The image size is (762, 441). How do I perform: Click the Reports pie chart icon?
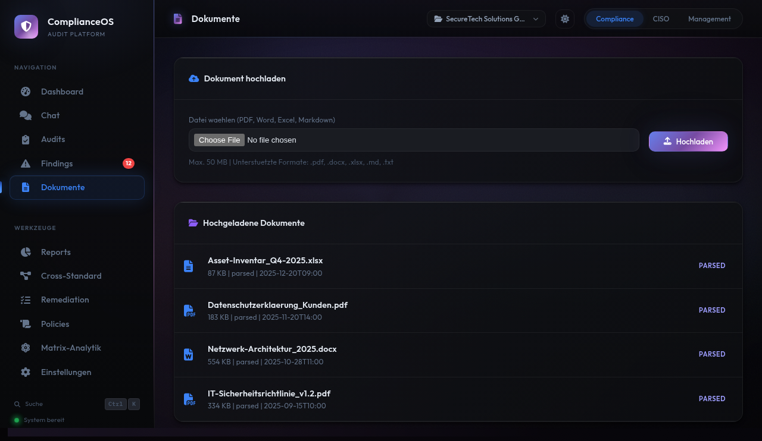26,252
